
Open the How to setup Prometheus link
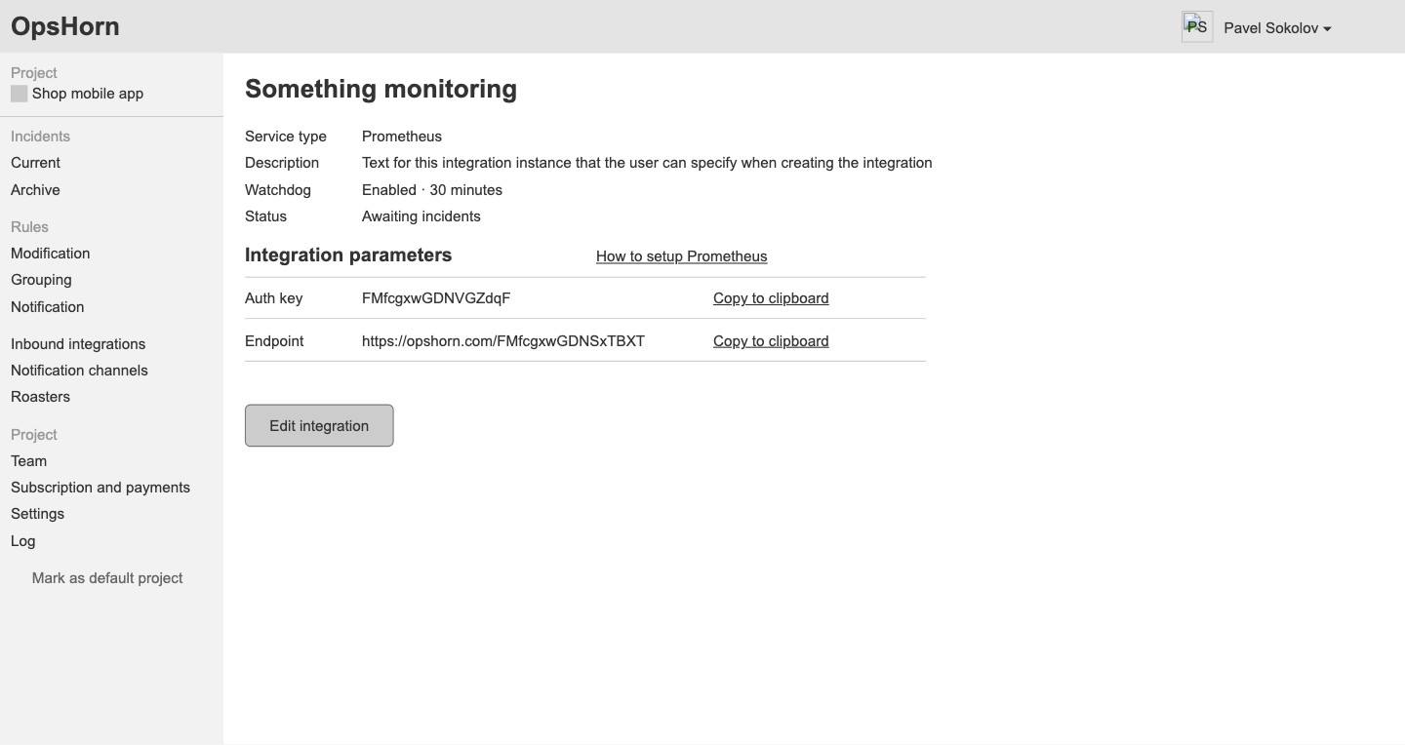tap(682, 256)
